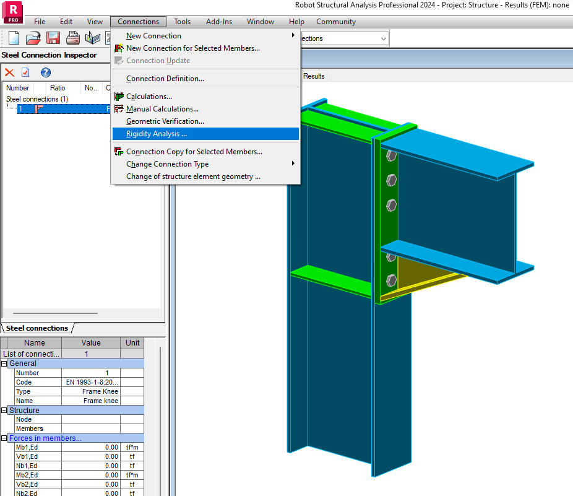The image size is (573, 496).
Task: Choose New Connection for Selected Members
Action: [205, 48]
